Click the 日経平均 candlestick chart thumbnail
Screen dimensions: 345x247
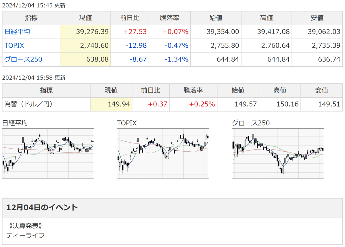coord(48,154)
